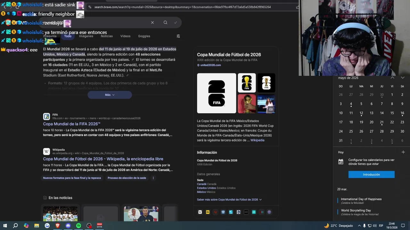Open the Goggles tab
This screenshot has width=410, height=230.
click(144, 36)
